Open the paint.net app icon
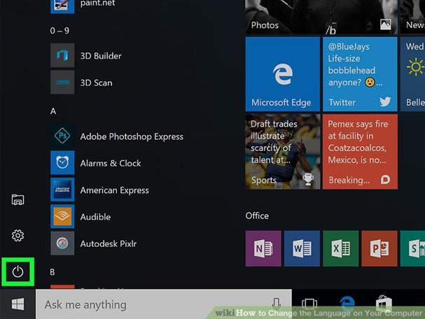Viewport: 425px width, 319px height. tap(62, 6)
